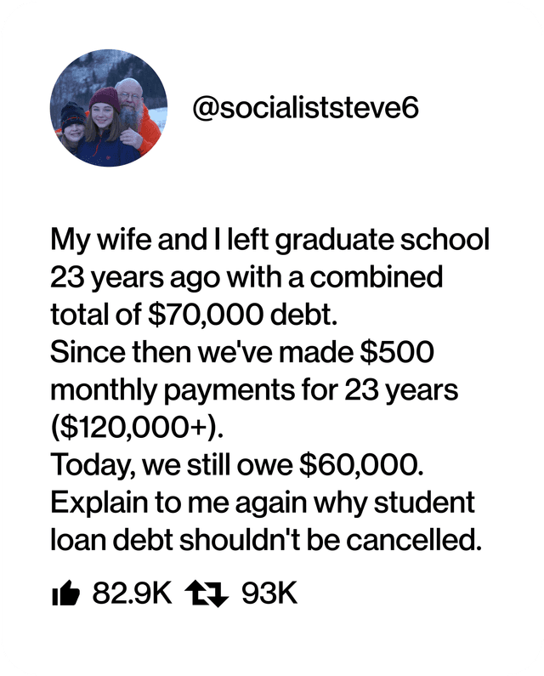Click the line "Explain to me again why student"
Viewport: 544px width, 676px height.
(262, 503)
